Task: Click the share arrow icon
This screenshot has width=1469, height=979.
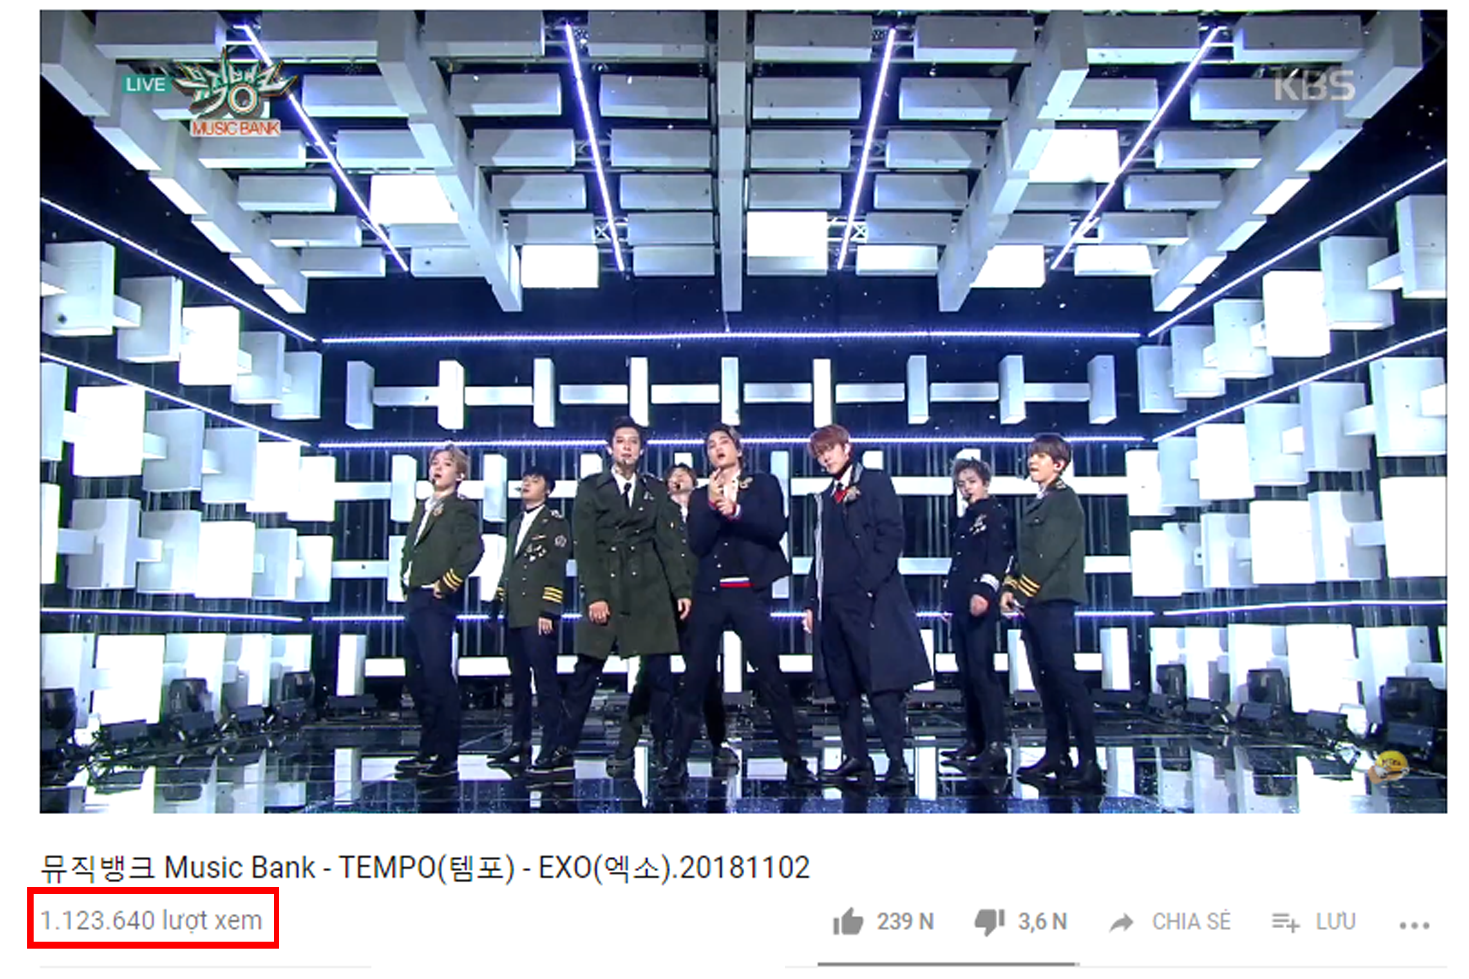Action: (x=1122, y=922)
